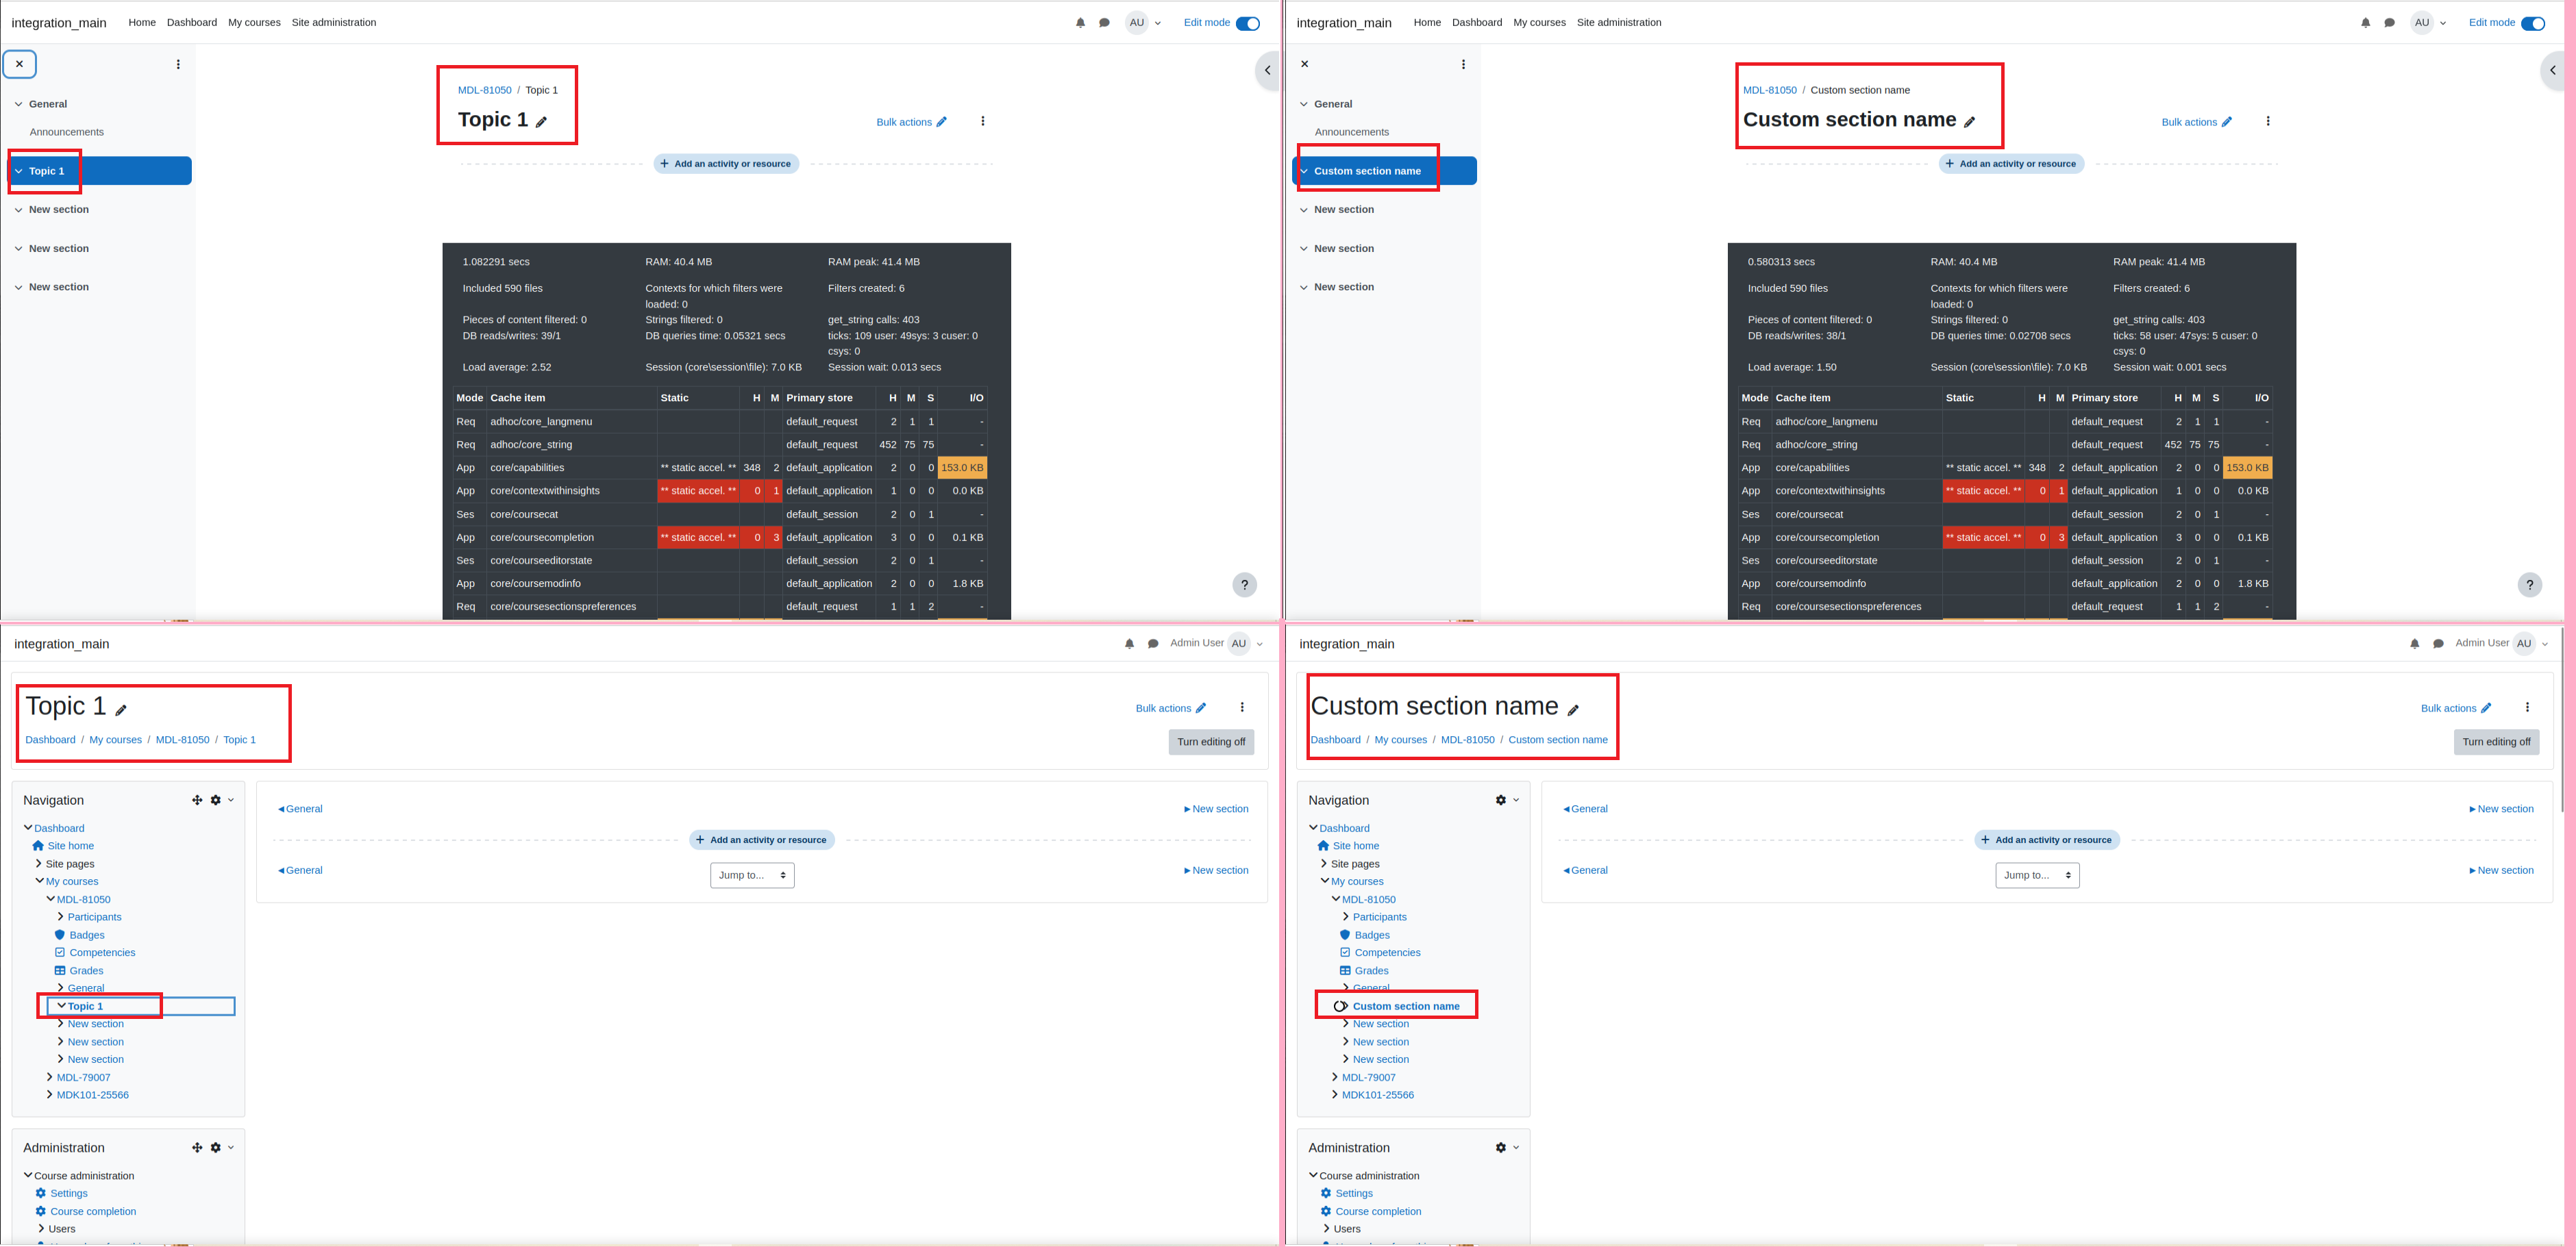Viewport: 2576px width, 1260px height.
Task: Open Site home in Navigation, Custom section name page
Action: 1355,846
